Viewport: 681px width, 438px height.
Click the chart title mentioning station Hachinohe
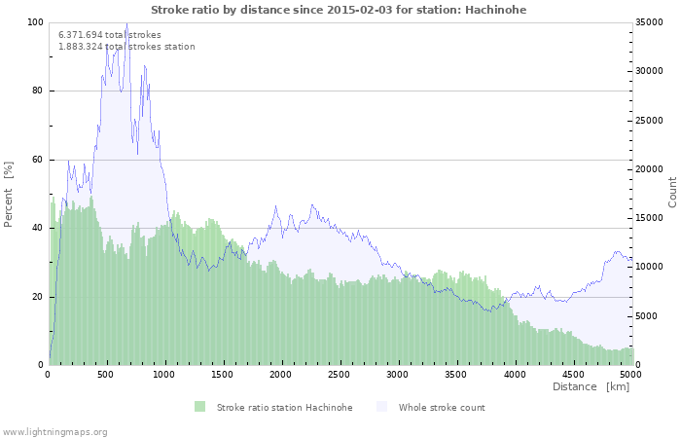(339, 10)
